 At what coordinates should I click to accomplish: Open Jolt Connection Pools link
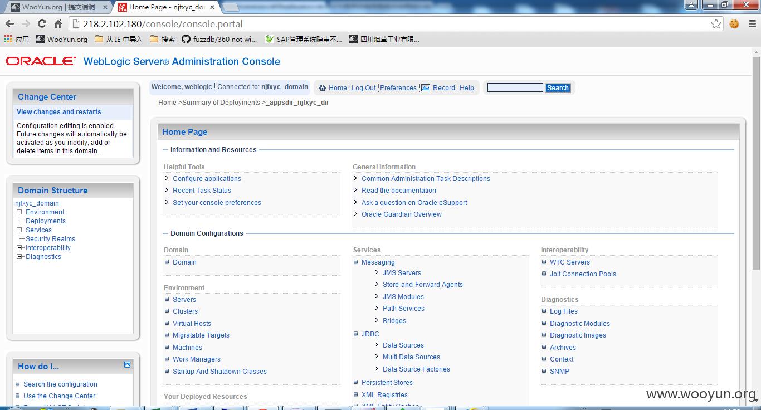pos(583,274)
